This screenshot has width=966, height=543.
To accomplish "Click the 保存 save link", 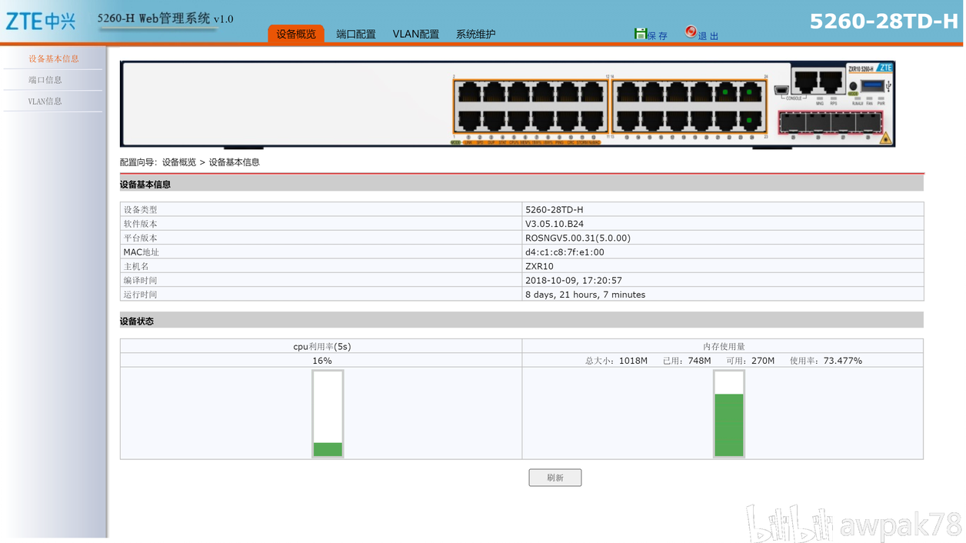I will pos(658,35).
